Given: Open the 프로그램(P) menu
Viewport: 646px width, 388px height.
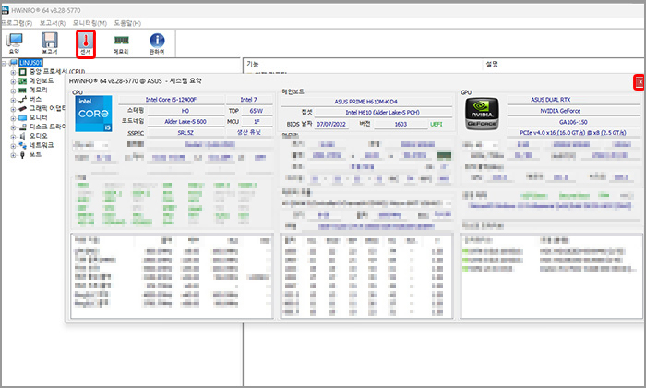Looking at the screenshot, I should click(17, 23).
